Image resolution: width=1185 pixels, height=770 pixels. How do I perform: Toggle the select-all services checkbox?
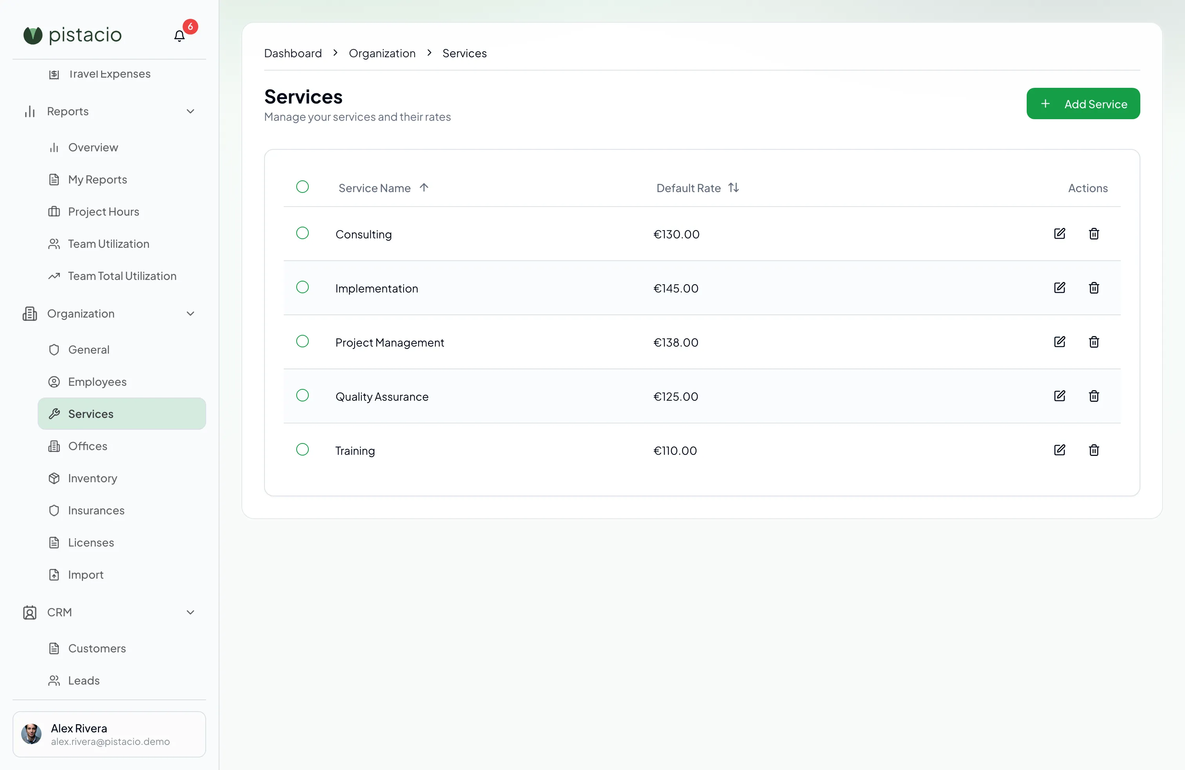[303, 187]
